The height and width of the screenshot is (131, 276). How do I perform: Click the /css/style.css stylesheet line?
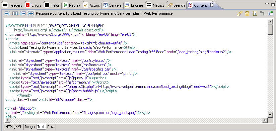tap(60, 60)
